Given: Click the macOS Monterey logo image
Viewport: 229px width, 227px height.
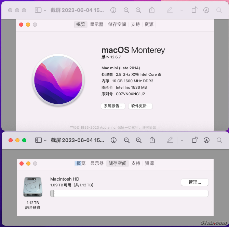Looking at the screenshot, I should coord(58,80).
